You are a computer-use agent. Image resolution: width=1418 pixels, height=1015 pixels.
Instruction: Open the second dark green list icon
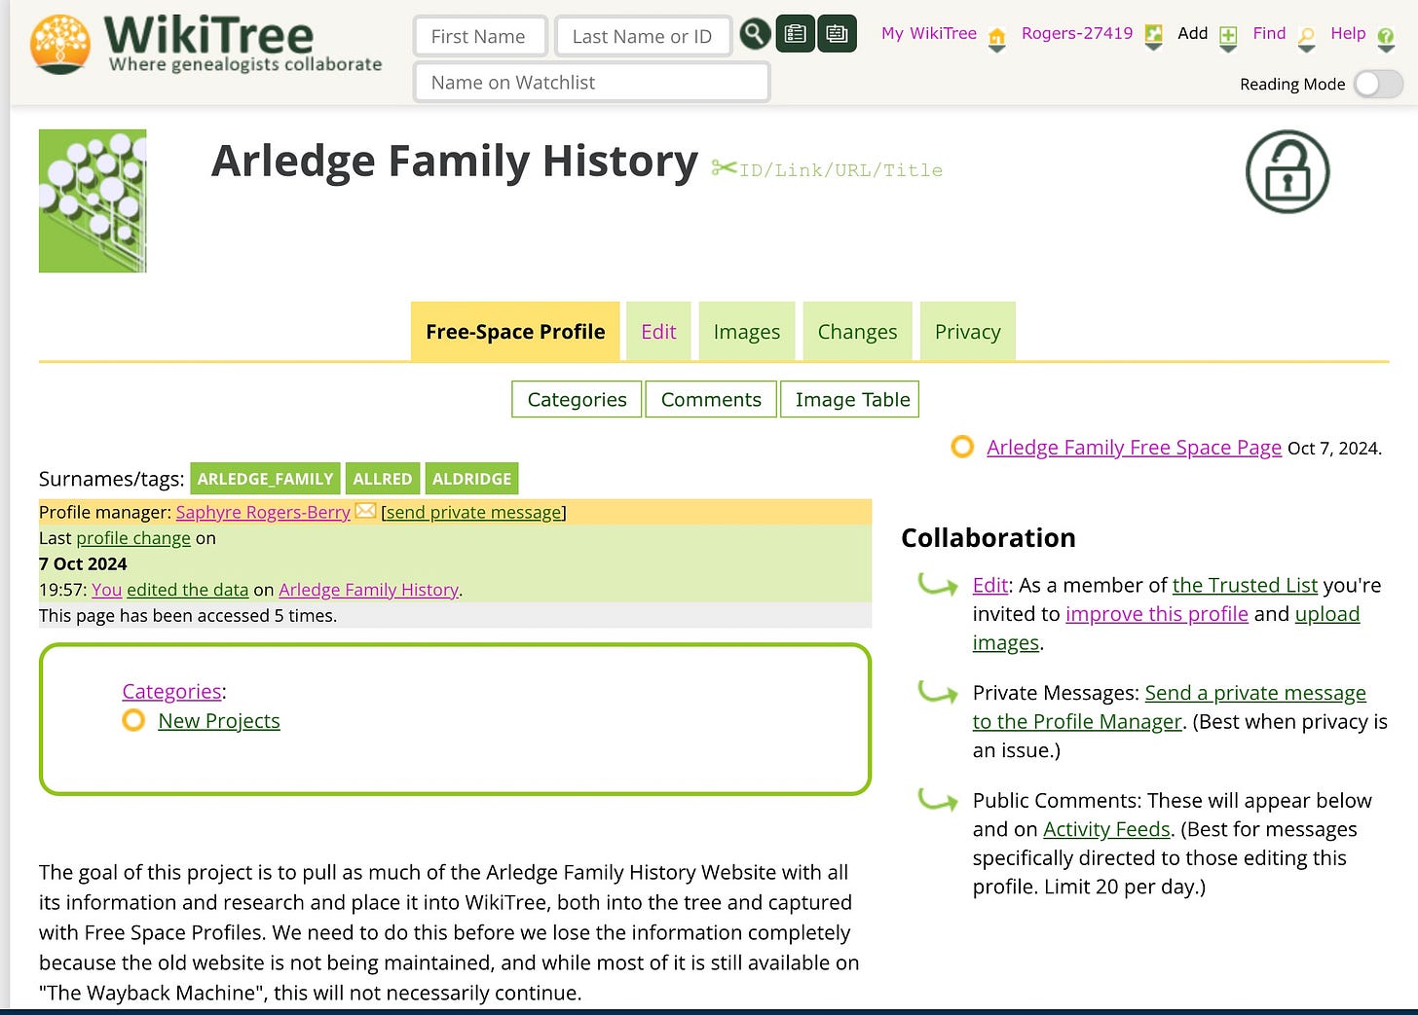tap(837, 34)
